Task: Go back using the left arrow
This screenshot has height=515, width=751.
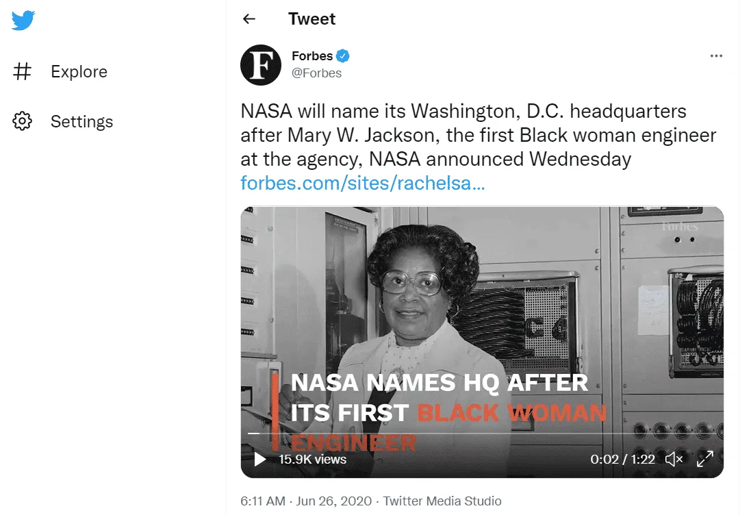Action: click(249, 19)
